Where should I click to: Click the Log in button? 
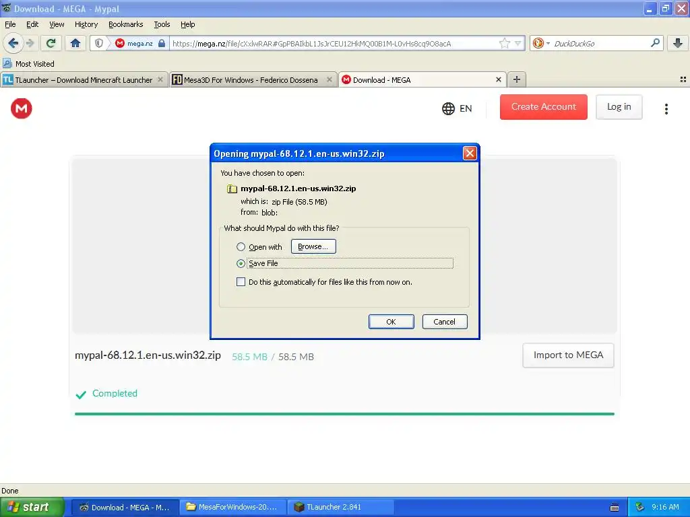coord(619,107)
